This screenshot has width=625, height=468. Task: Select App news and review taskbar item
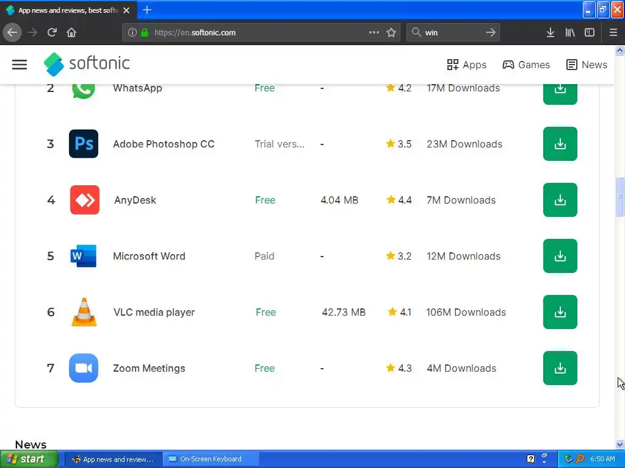[x=113, y=459]
